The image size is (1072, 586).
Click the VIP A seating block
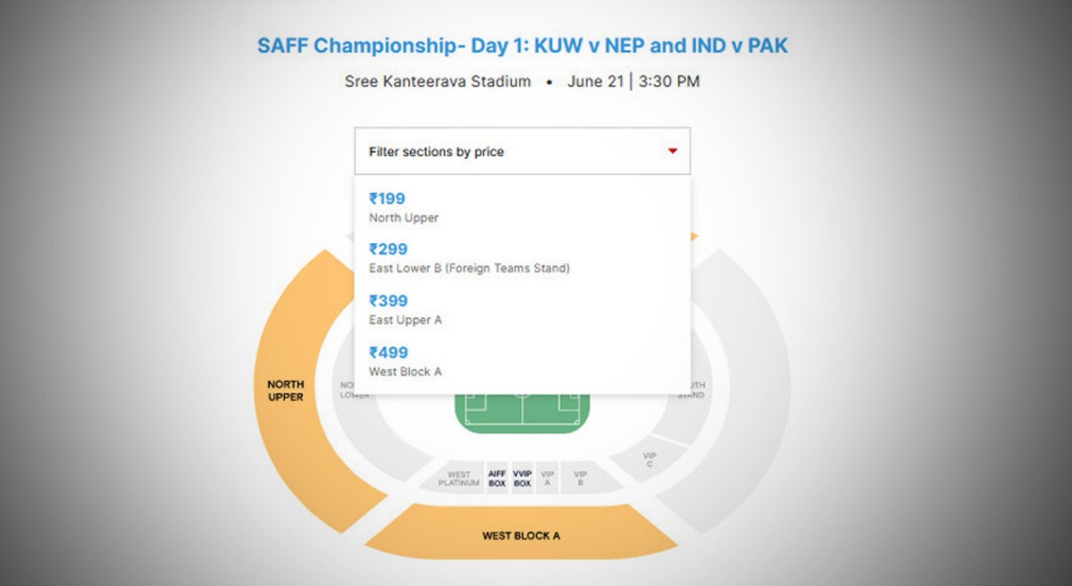[x=548, y=479]
